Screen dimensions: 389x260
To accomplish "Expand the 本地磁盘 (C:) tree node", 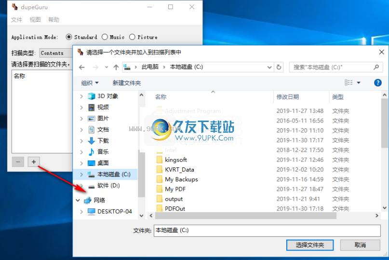I will 81,174.
